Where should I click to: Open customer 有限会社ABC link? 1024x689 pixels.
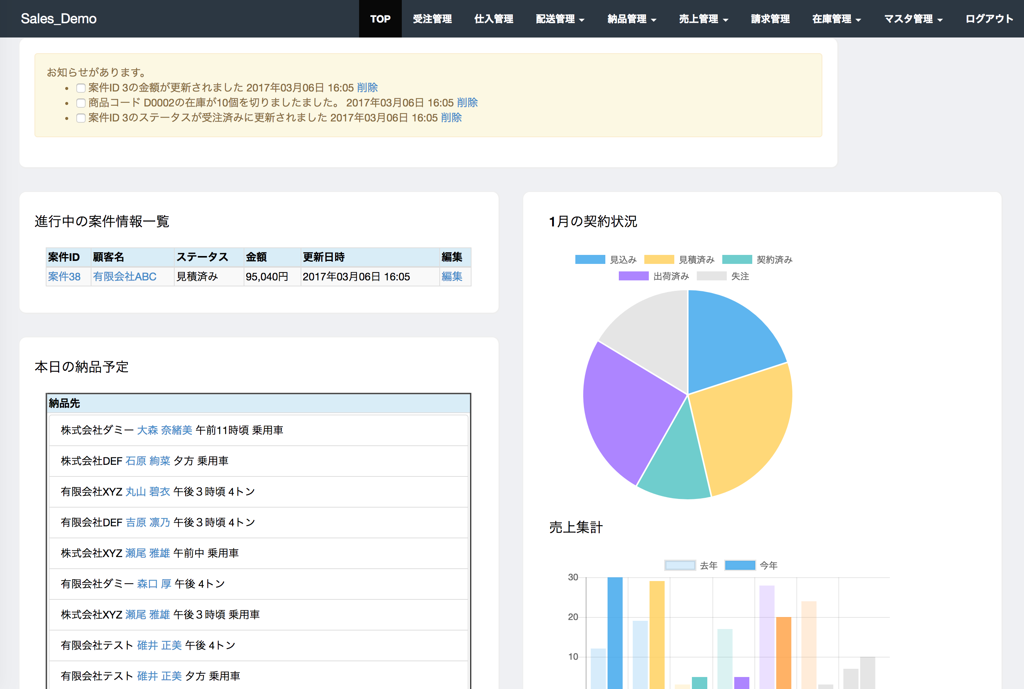125,276
